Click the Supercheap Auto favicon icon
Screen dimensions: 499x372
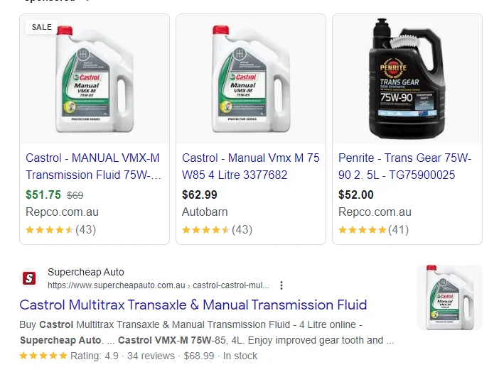(x=29, y=278)
